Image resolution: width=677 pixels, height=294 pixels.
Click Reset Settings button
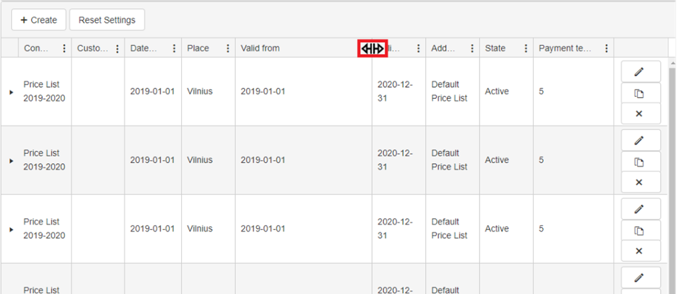[107, 20]
